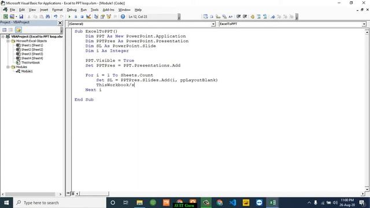Select Module1 in project tree

pos(27,71)
